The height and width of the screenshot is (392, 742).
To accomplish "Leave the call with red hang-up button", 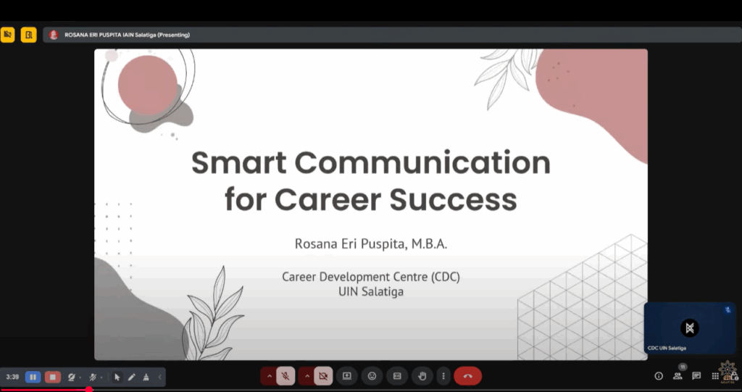I will 467,376.
